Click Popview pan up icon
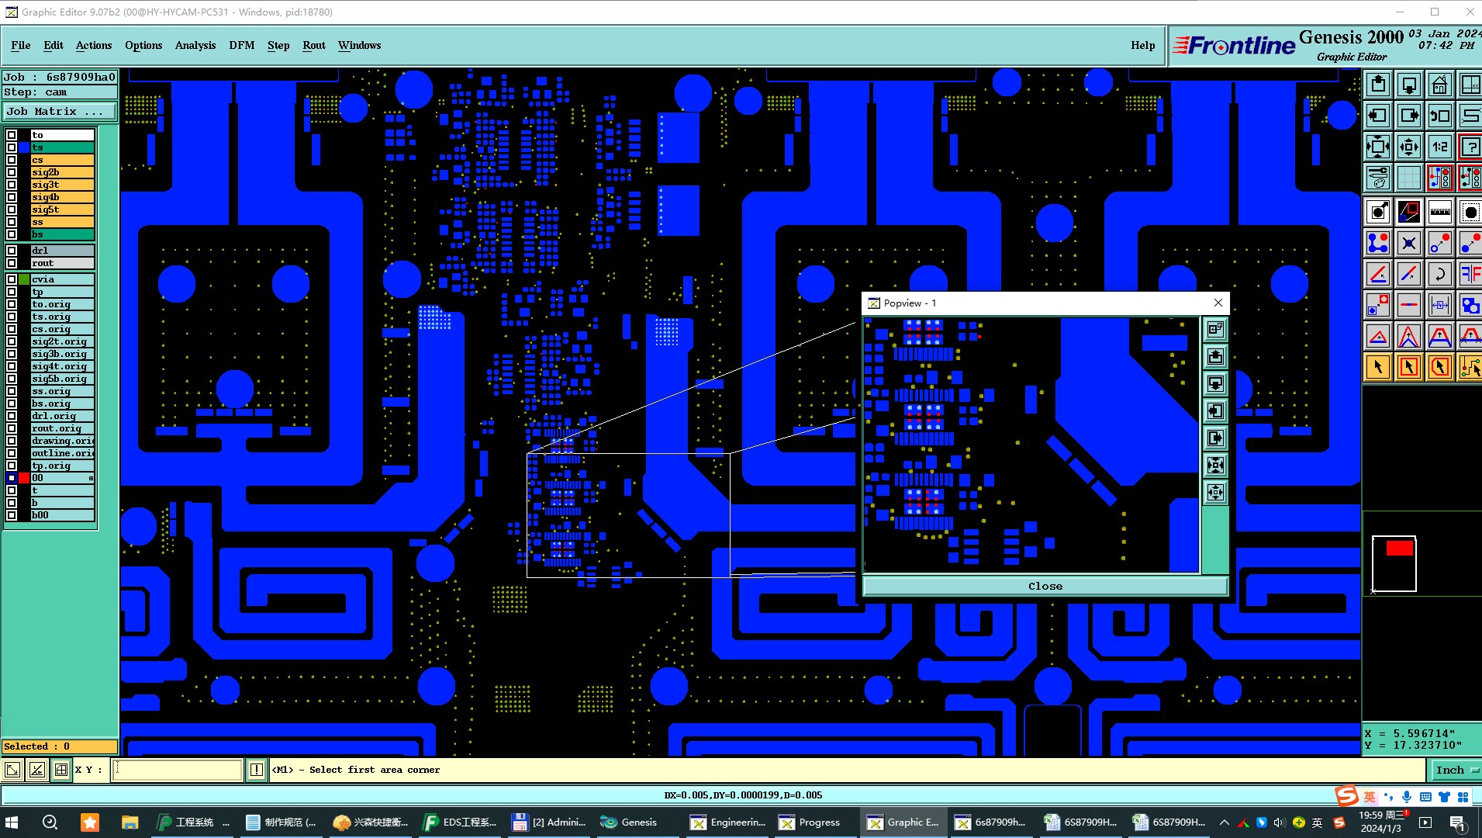Image resolution: width=1482 pixels, height=838 pixels. pos(1215,357)
